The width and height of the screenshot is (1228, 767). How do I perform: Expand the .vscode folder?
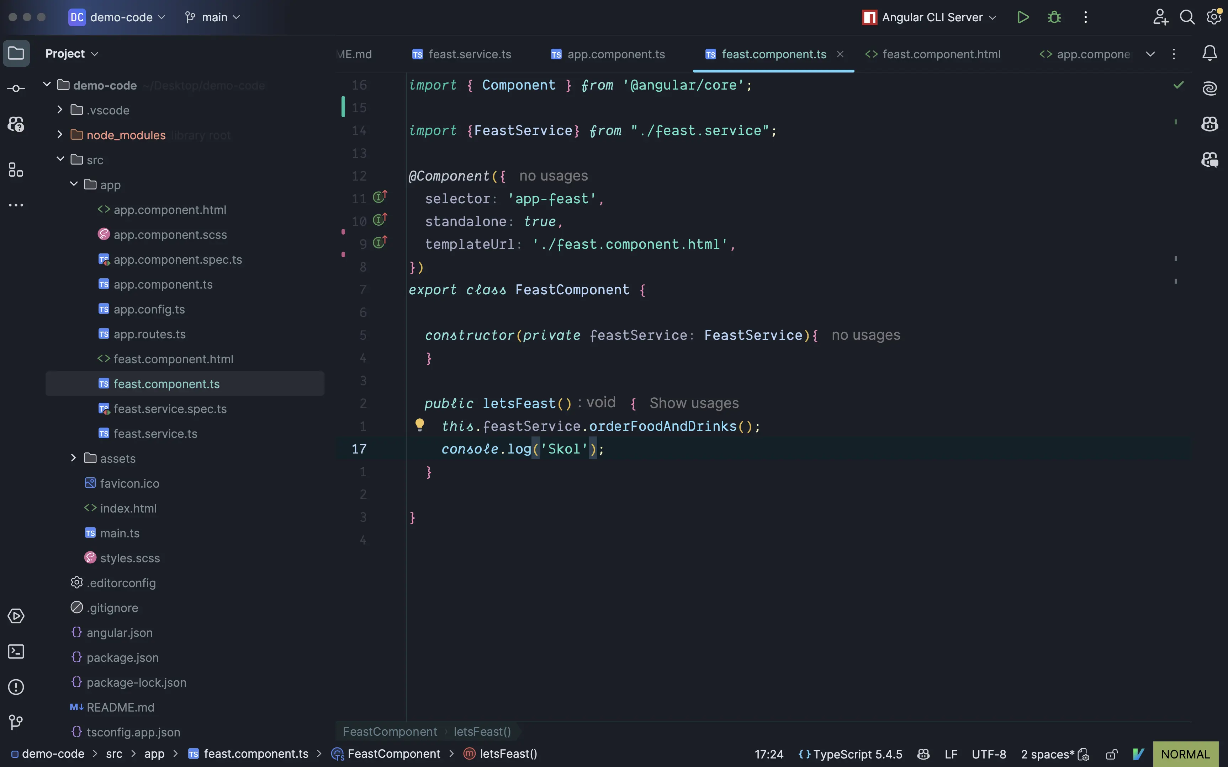pyautogui.click(x=60, y=109)
